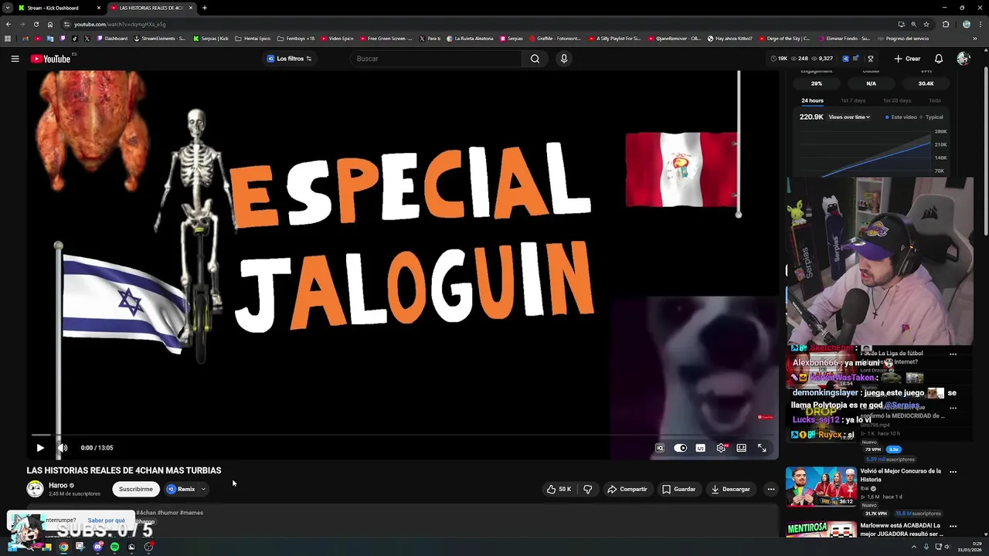Mute the video volume speaker
The height and width of the screenshot is (556, 989).
(x=63, y=448)
